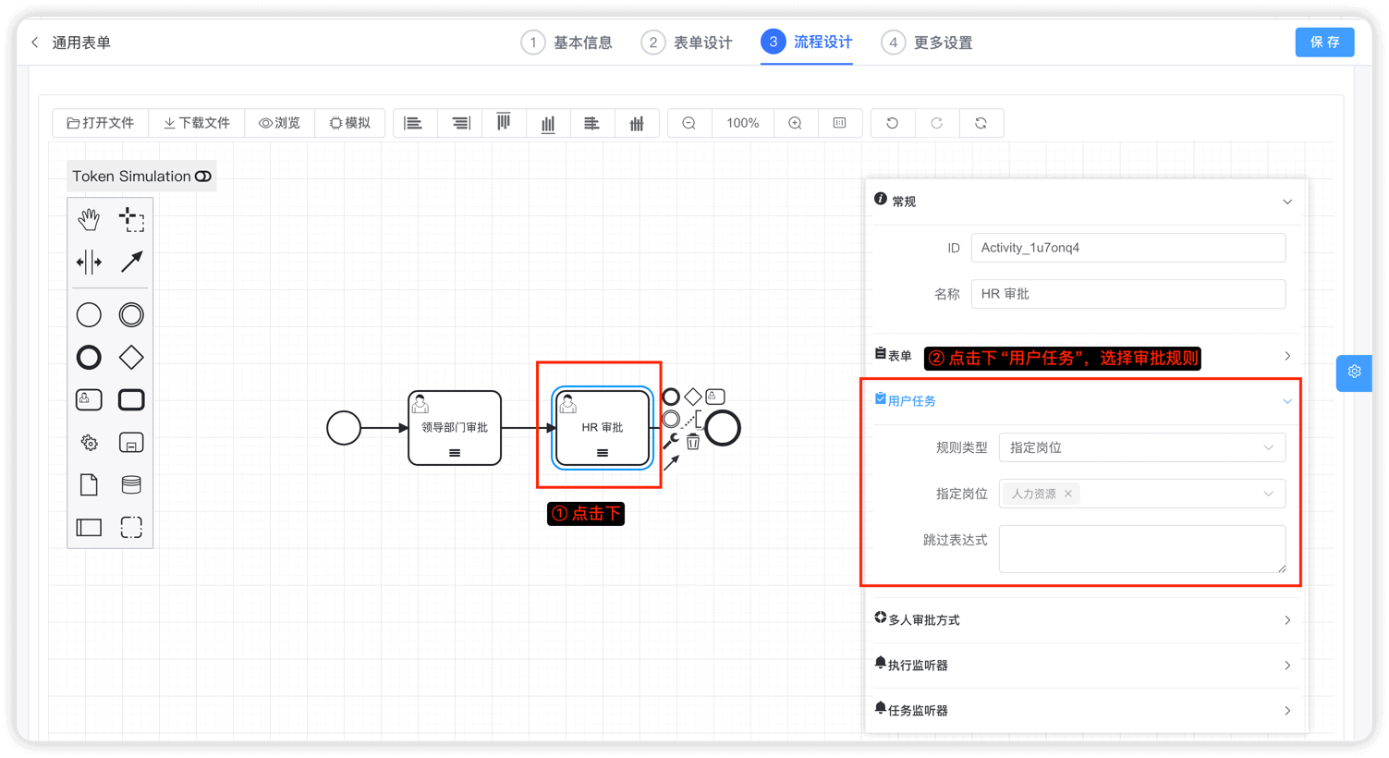
Task: Click the 保存 button
Action: click(x=1324, y=43)
